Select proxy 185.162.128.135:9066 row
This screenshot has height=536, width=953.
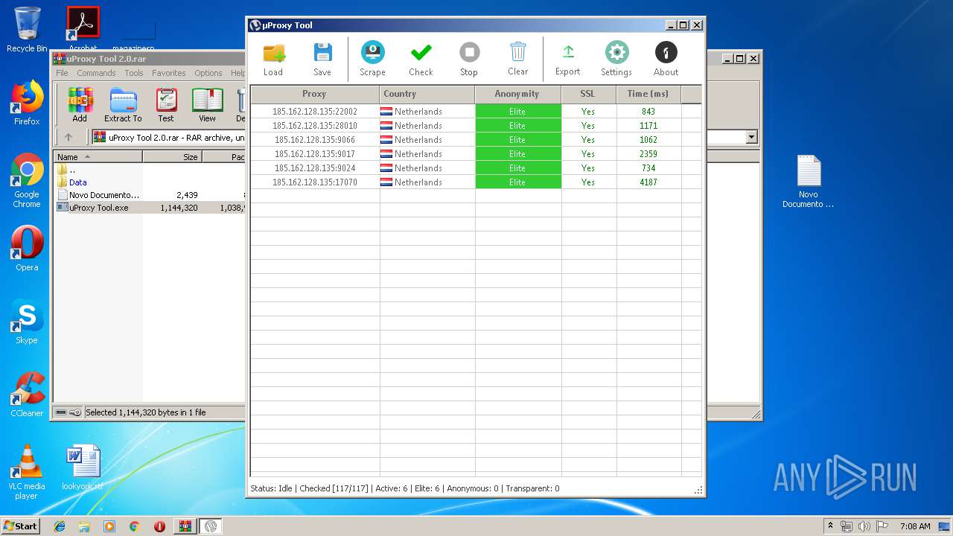(476, 140)
